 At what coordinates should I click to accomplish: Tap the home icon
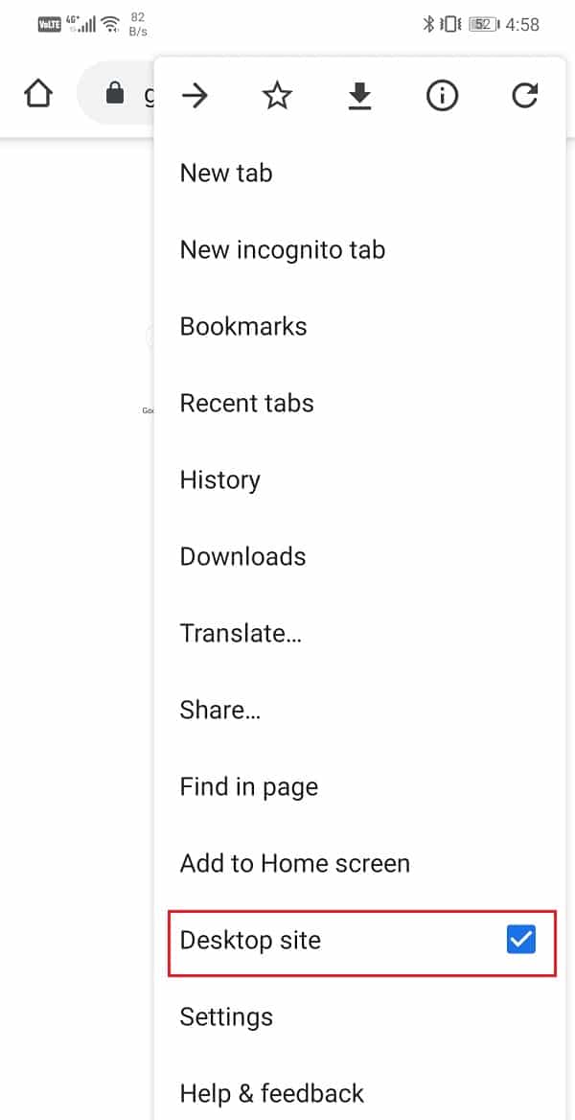coord(38,94)
